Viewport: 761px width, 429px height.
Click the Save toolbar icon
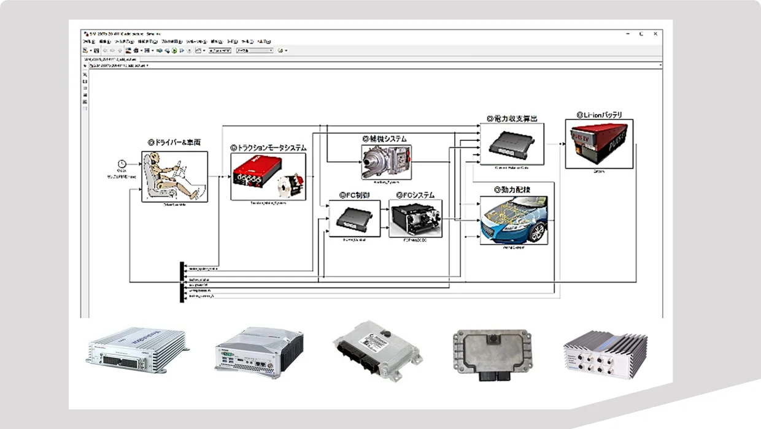(x=96, y=50)
